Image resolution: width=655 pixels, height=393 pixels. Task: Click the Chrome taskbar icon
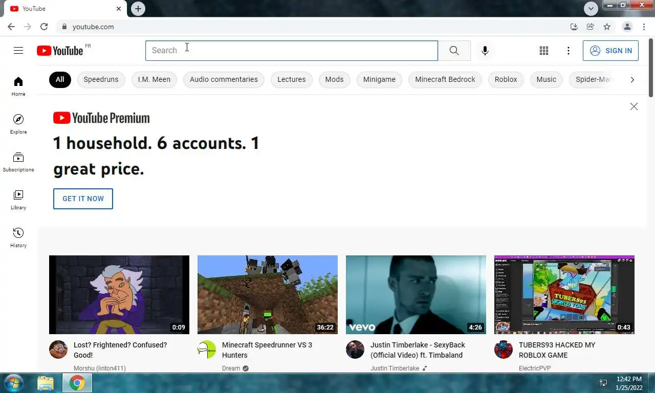77,383
